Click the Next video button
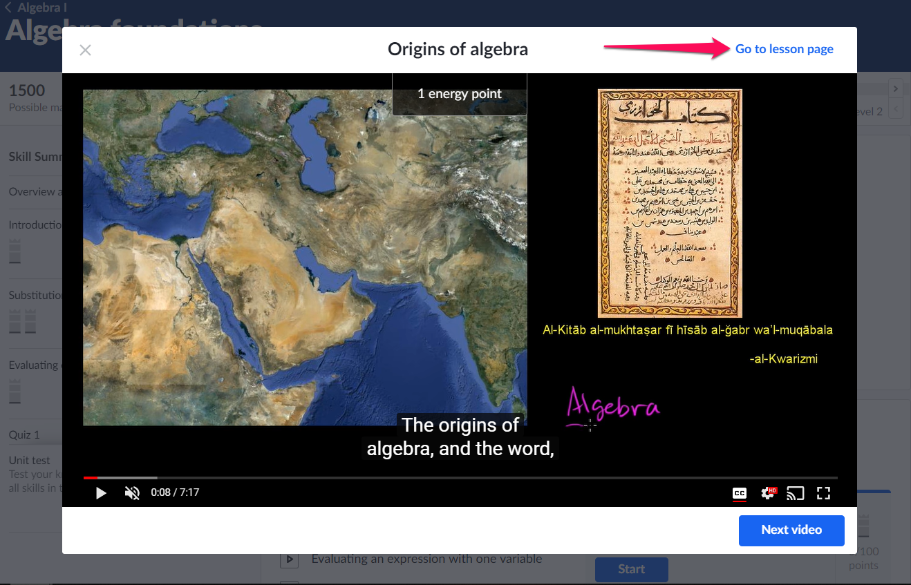This screenshot has height=585, width=911. click(791, 530)
